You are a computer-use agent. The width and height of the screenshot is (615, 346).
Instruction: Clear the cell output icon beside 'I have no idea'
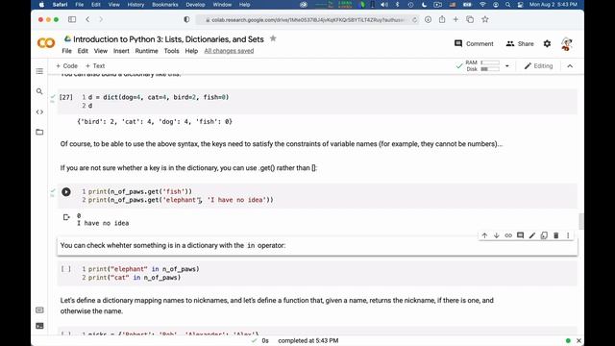pos(66,217)
